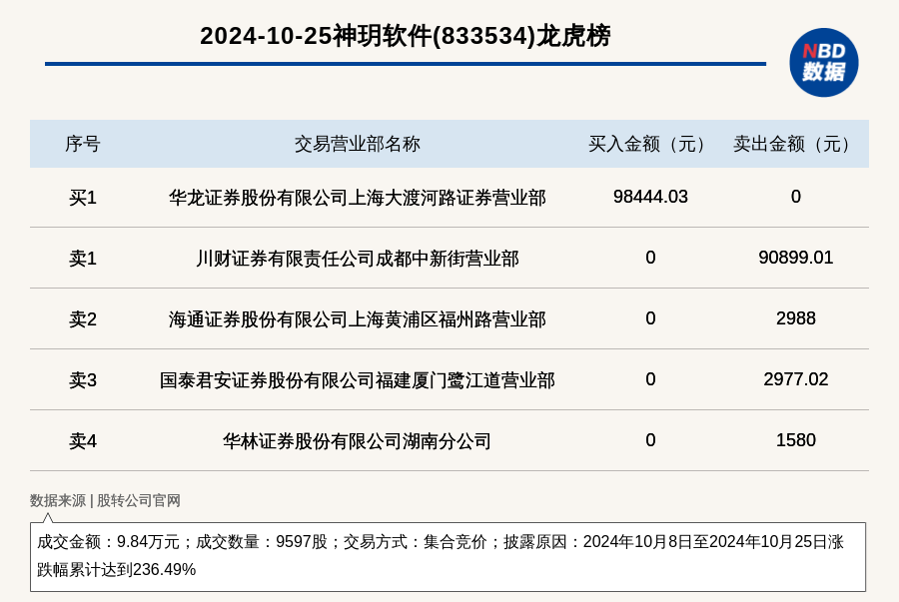Image resolution: width=899 pixels, height=602 pixels.
Task: Click the buy amount 98444.03
Action: pos(650,197)
